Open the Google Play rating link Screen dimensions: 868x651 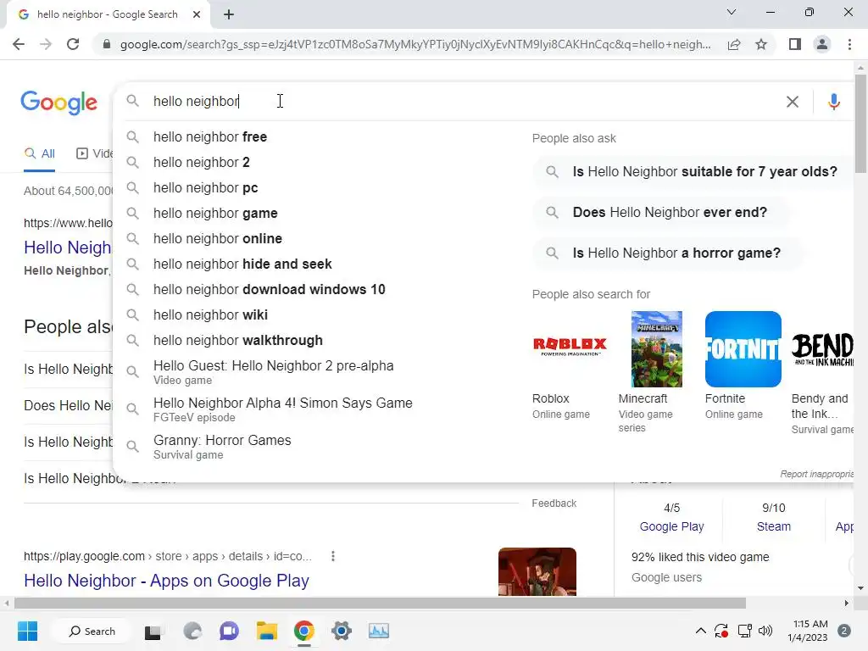point(671,526)
